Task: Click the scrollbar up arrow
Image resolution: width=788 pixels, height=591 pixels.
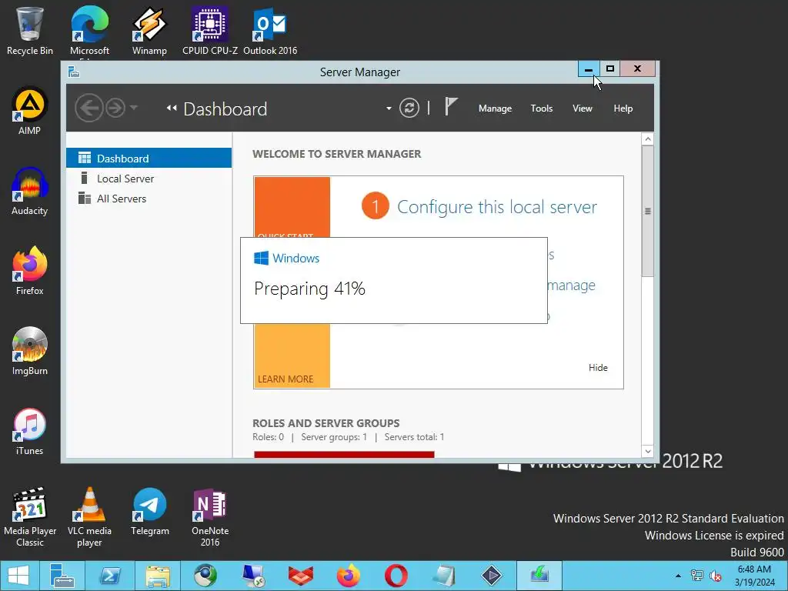Action: click(648, 139)
